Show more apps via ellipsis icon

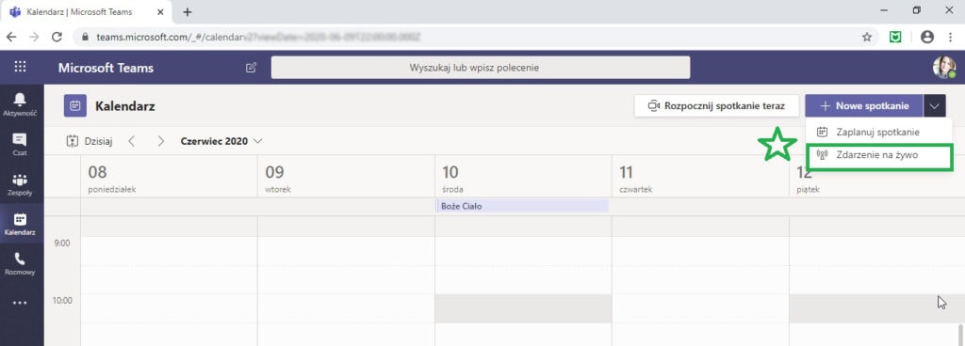click(x=21, y=303)
